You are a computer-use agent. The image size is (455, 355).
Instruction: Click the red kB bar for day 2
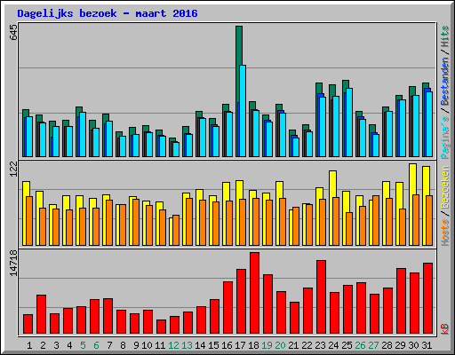(41, 314)
